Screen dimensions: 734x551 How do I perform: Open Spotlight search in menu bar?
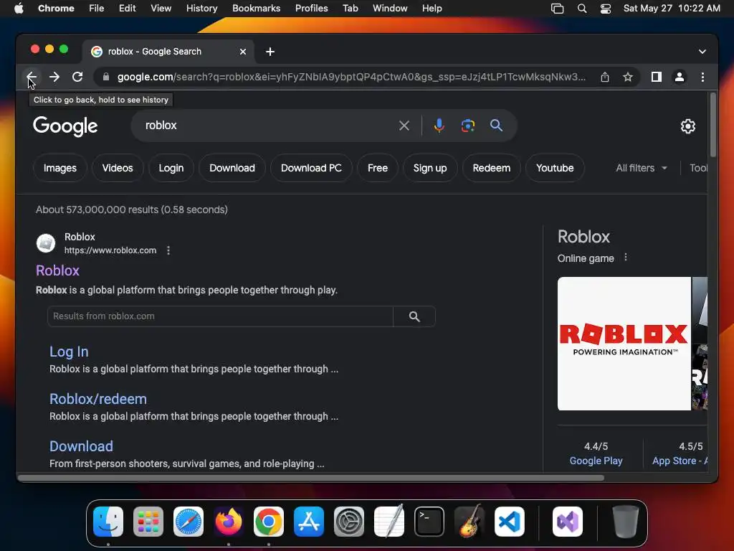click(x=582, y=9)
